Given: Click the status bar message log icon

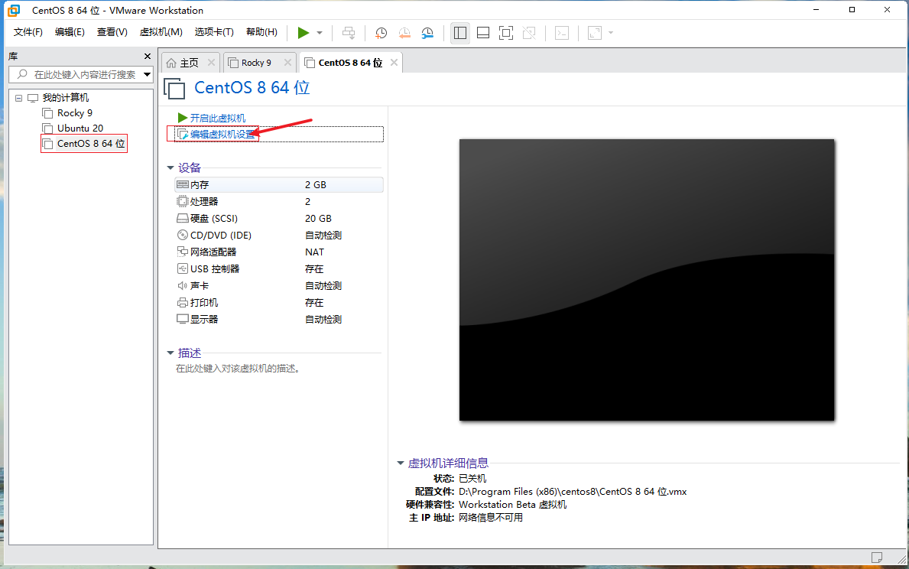Looking at the screenshot, I should pos(877,558).
